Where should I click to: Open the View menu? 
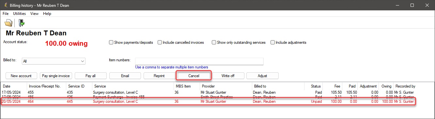coord(34,14)
